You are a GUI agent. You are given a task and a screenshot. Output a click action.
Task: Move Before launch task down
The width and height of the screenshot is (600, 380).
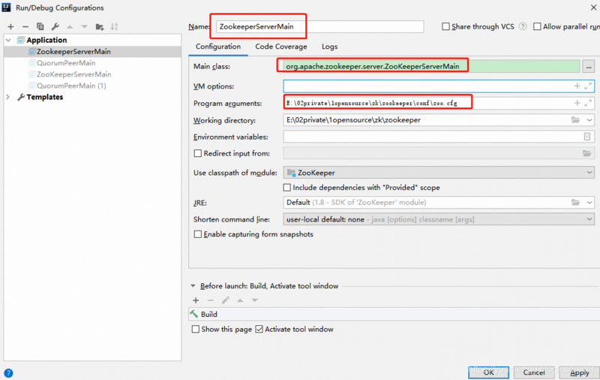click(x=255, y=300)
